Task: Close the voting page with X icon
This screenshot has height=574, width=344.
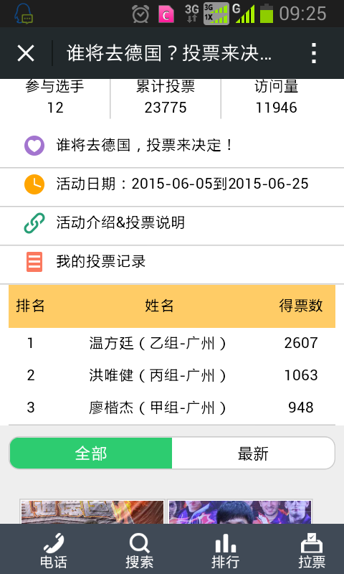Action: 26,53
